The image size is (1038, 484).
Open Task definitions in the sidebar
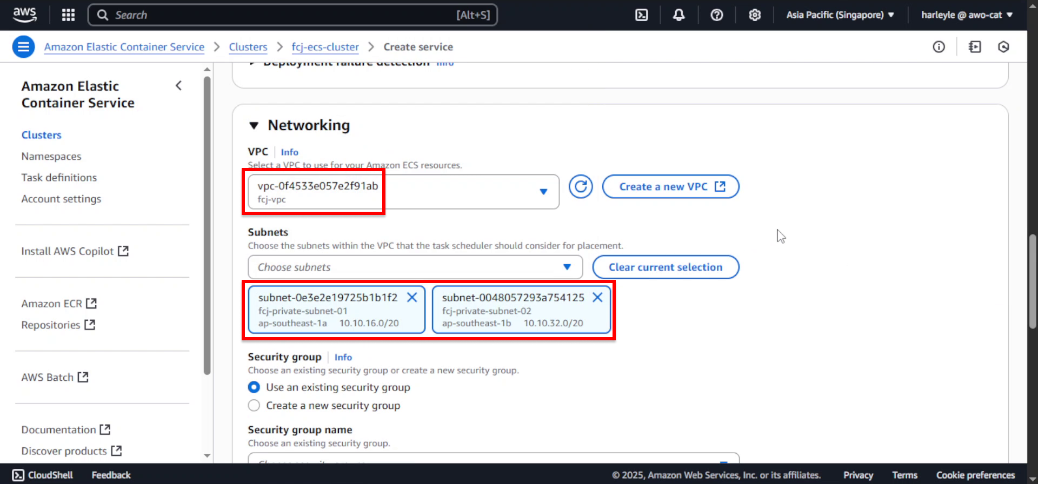click(x=59, y=178)
